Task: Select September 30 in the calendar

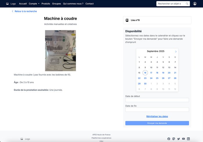Action: pos(145,84)
